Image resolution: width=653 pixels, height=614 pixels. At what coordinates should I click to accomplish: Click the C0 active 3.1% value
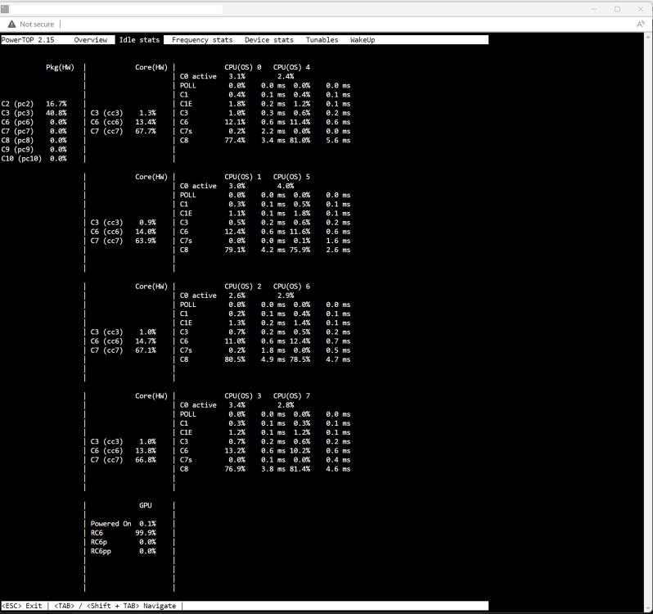(236, 76)
